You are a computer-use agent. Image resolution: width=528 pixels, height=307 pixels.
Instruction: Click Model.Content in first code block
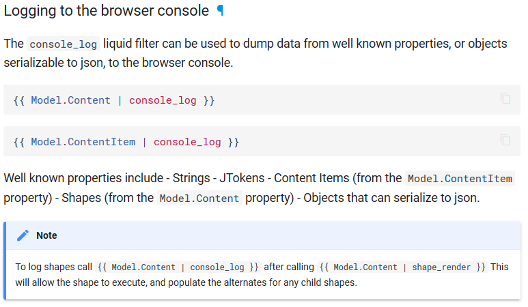pos(71,100)
